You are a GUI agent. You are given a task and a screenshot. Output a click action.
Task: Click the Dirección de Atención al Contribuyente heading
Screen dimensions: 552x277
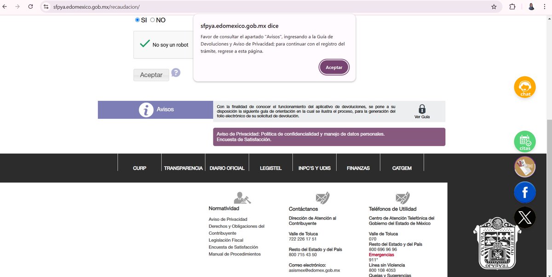[312, 220]
